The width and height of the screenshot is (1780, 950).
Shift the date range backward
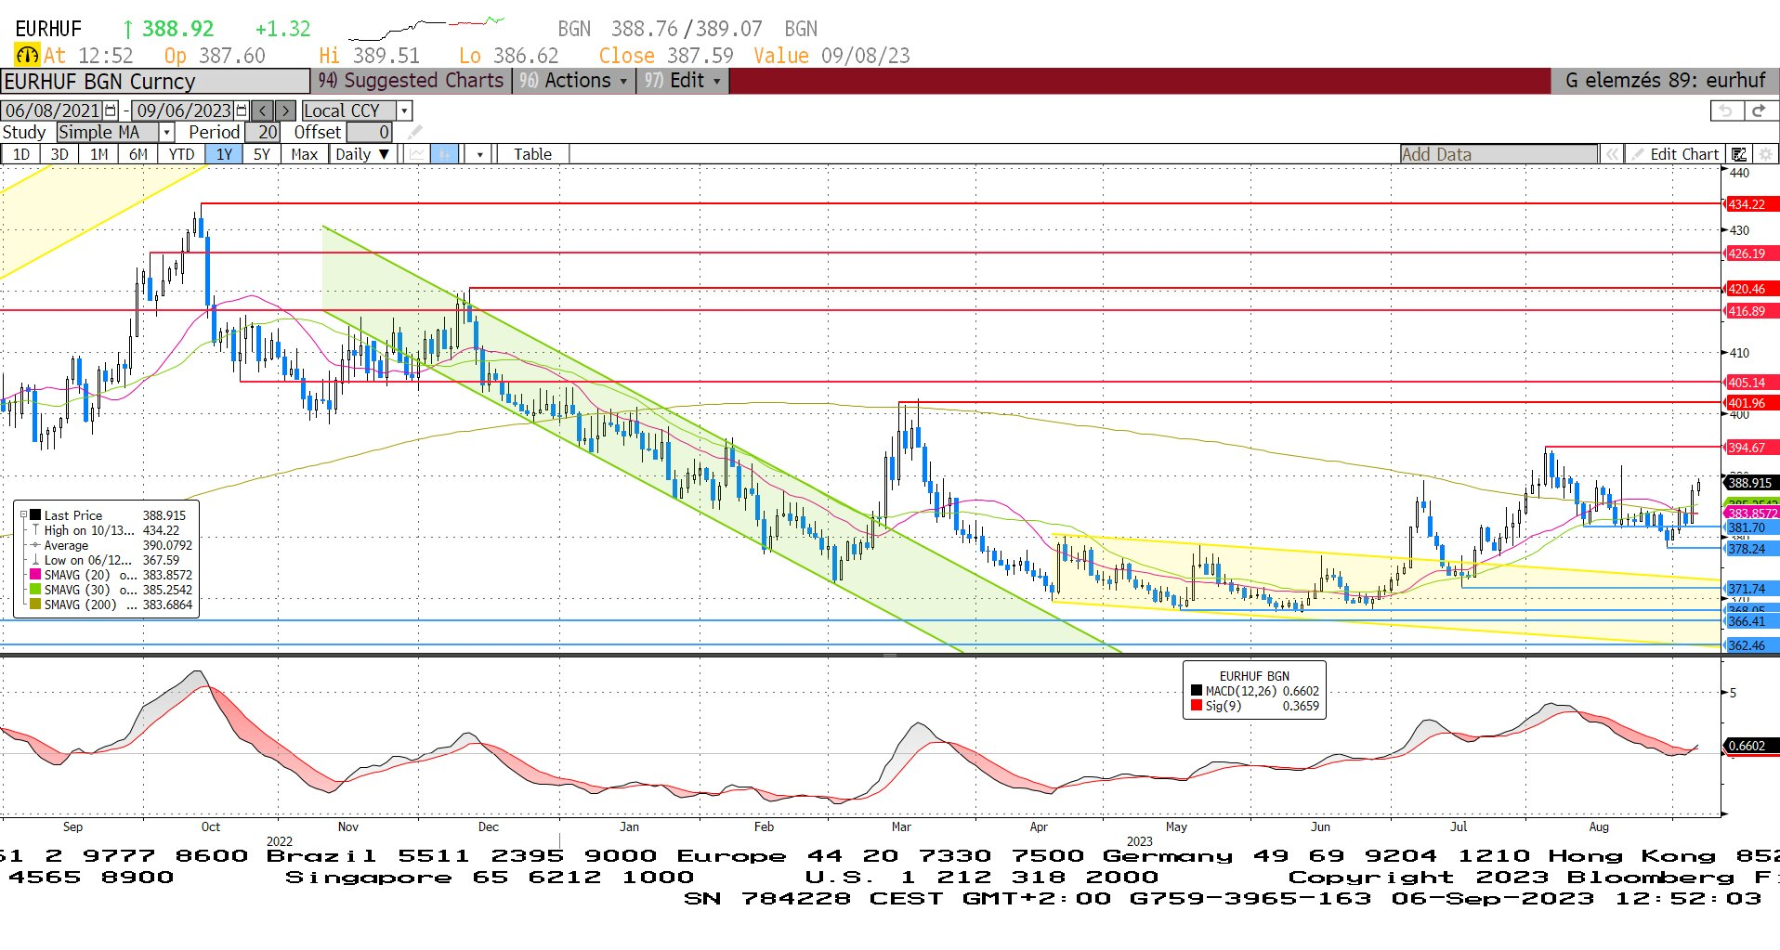point(264,111)
